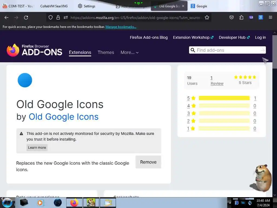Image resolution: width=277 pixels, height=208 pixels.
Task: Click the 3-star rating bar
Action: [224, 113]
